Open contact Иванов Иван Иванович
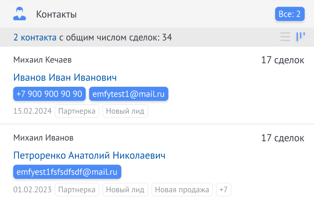 (x=65, y=77)
